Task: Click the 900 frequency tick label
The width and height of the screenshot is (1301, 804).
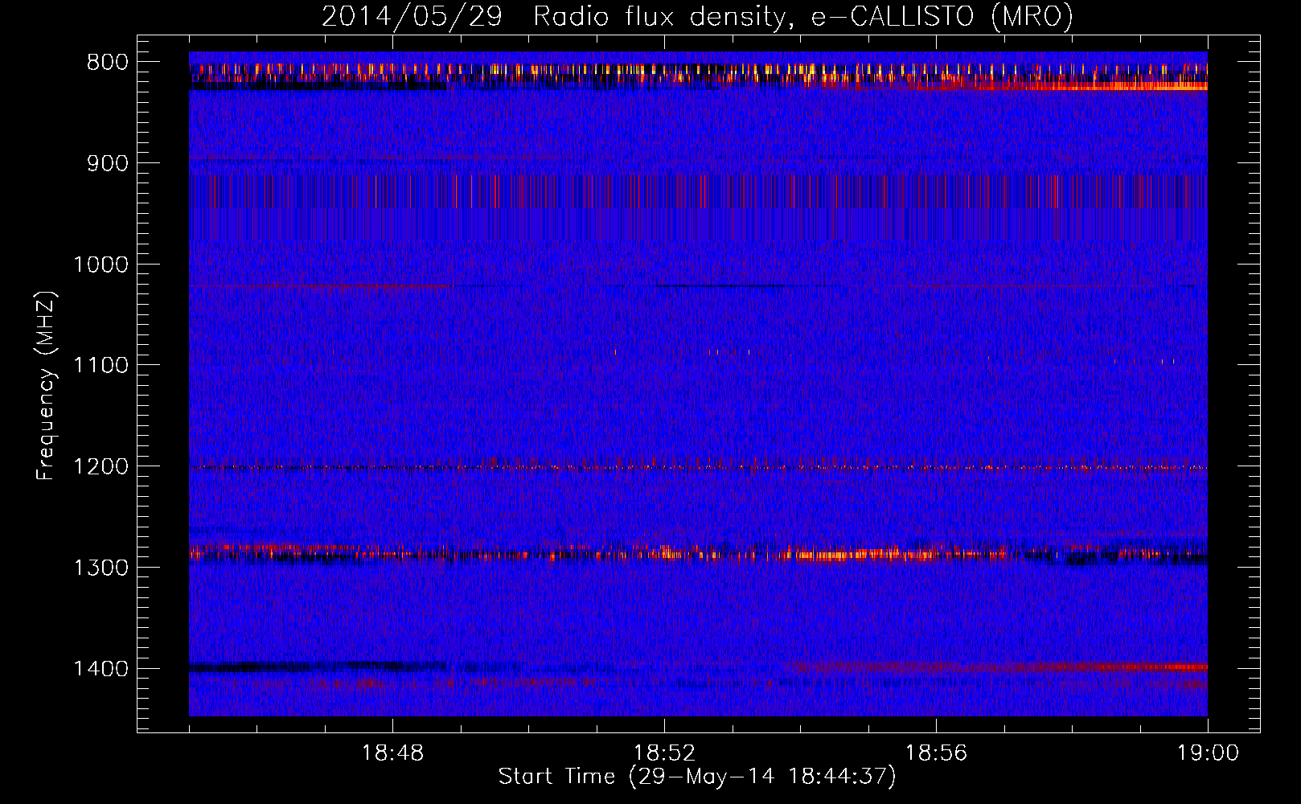Action: pyautogui.click(x=107, y=163)
